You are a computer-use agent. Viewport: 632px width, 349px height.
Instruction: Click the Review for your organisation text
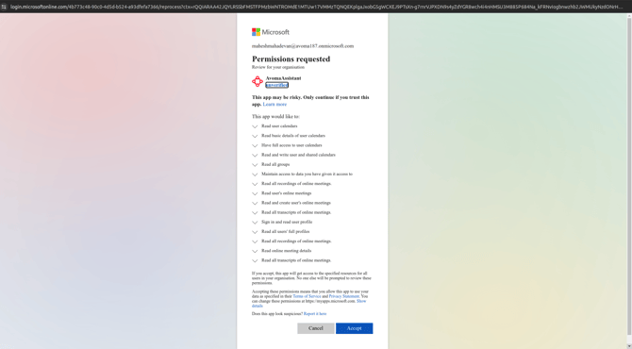(278, 67)
